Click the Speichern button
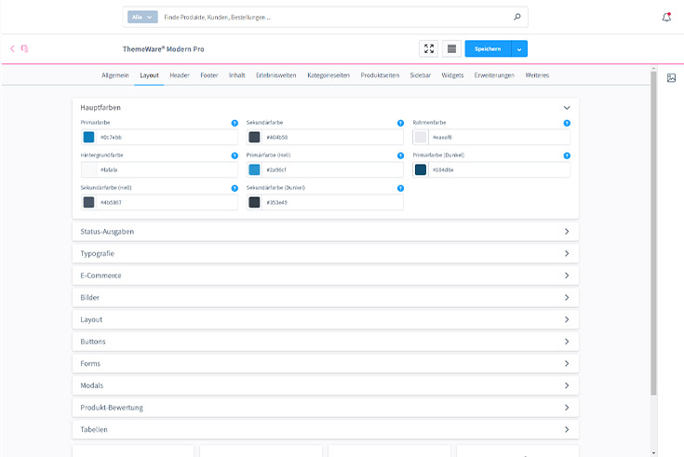 pyautogui.click(x=488, y=48)
